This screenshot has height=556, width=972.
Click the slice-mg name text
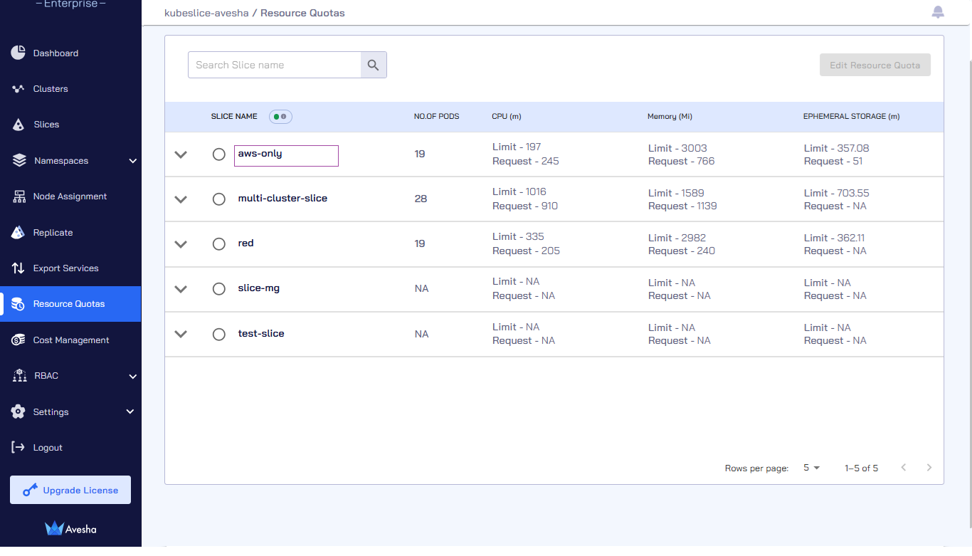coord(259,288)
